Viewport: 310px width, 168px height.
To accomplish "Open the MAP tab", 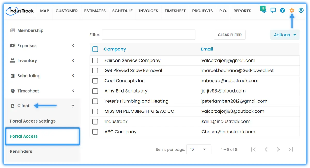I will (x=45, y=11).
